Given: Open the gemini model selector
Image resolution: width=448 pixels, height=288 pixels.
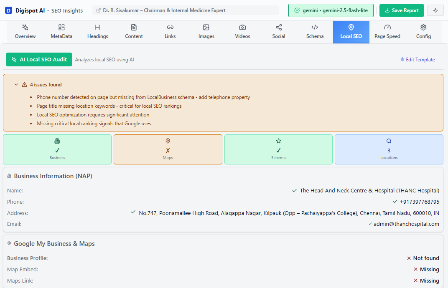Looking at the screenshot, I should coord(331,10).
